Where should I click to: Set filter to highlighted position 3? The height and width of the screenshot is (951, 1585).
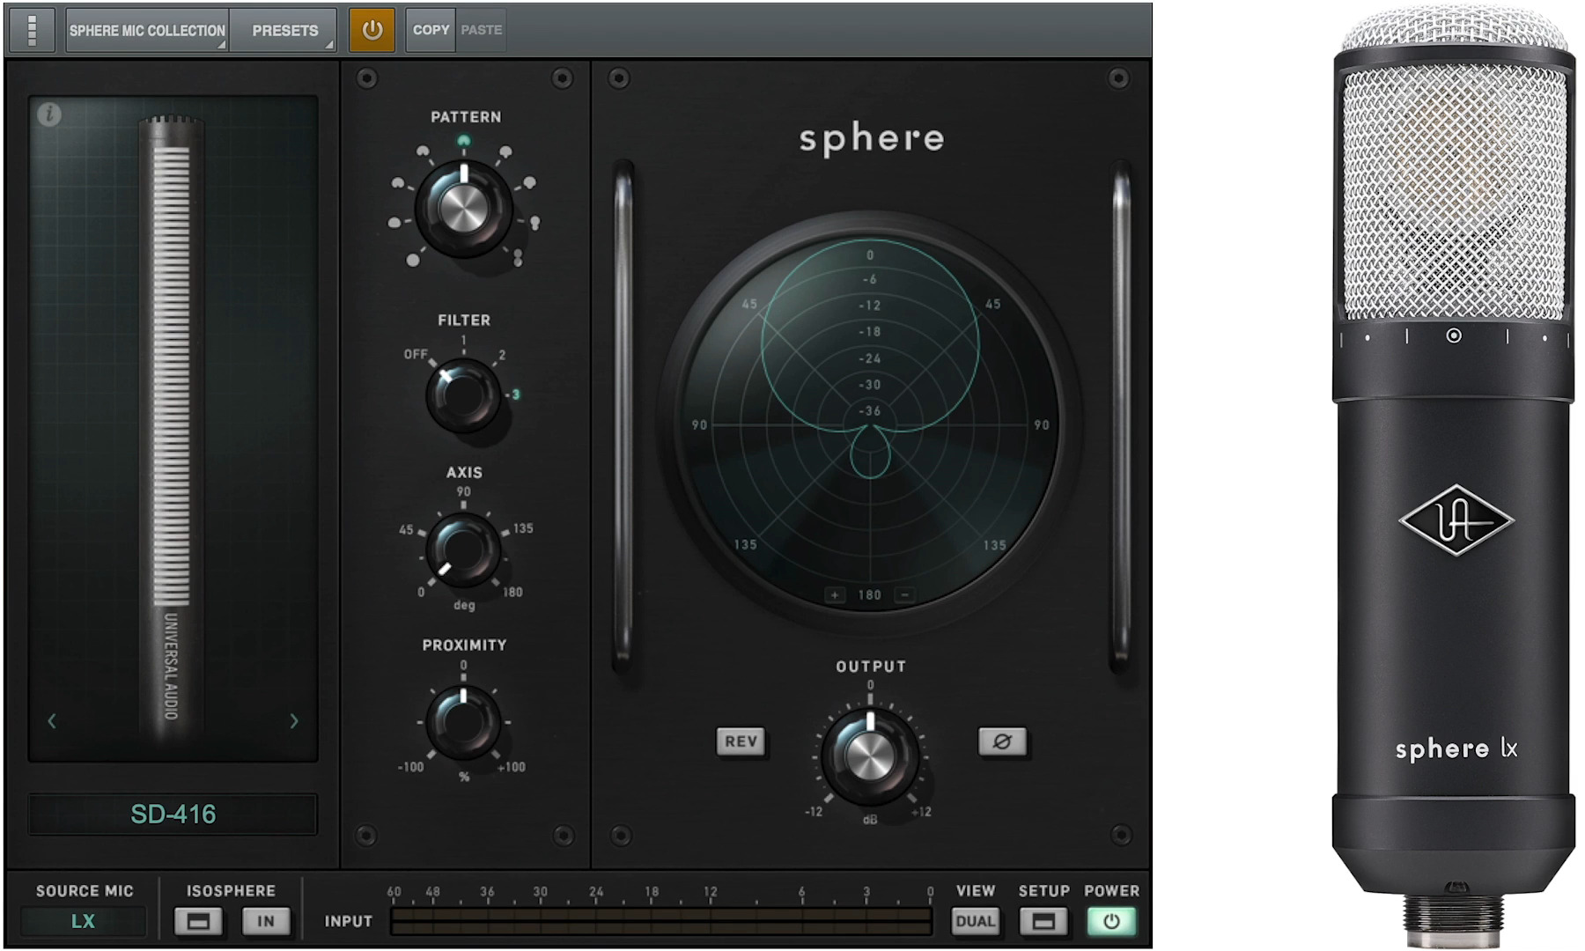[515, 394]
